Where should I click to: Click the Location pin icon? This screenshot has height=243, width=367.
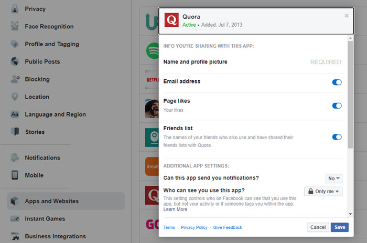tap(15, 97)
